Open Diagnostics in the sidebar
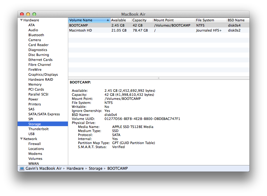 (38, 50)
